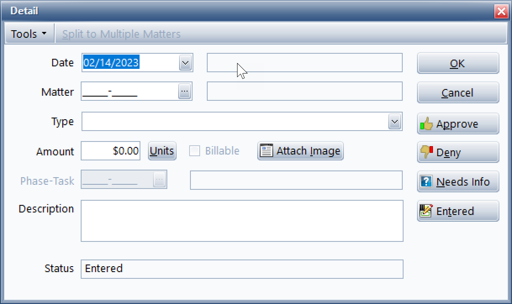Click the Cancel button
The width and height of the screenshot is (512, 304).
click(x=458, y=92)
